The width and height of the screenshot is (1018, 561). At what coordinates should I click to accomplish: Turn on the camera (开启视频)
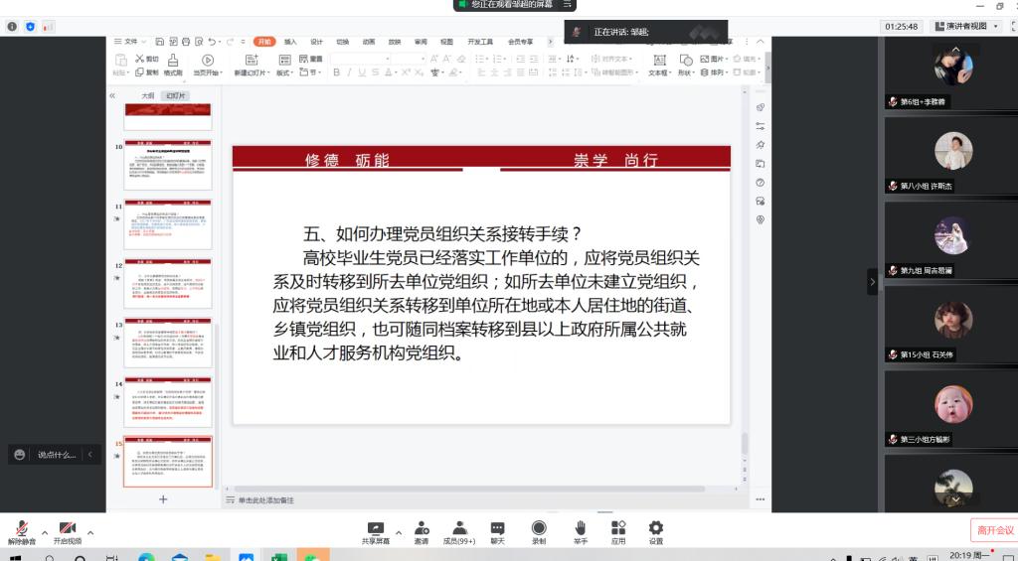coord(68,531)
